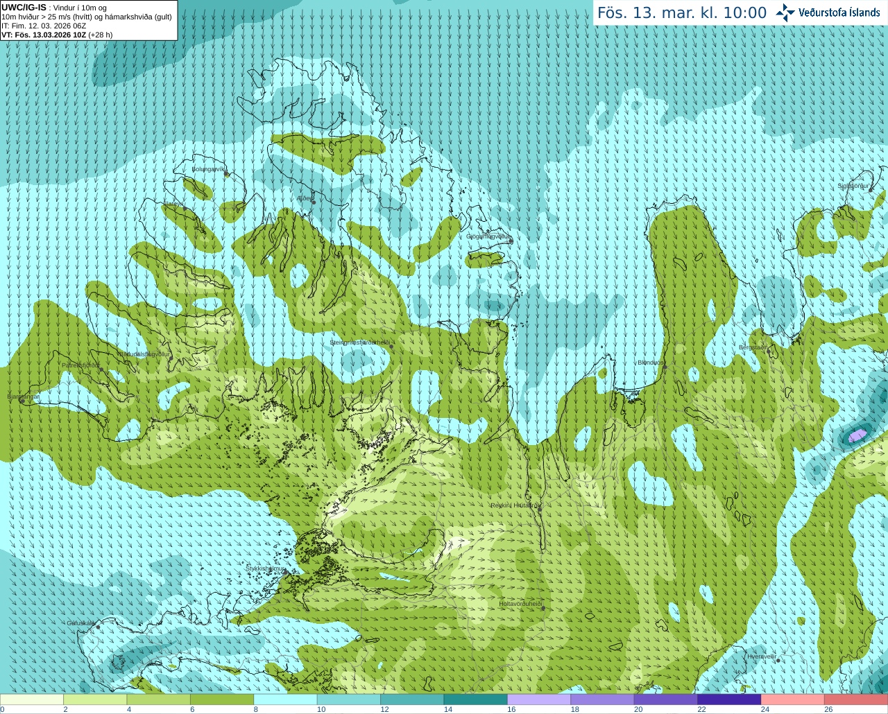Select the Holtavörðuheiði station marker
The image size is (888, 714).
pyautogui.click(x=543, y=609)
